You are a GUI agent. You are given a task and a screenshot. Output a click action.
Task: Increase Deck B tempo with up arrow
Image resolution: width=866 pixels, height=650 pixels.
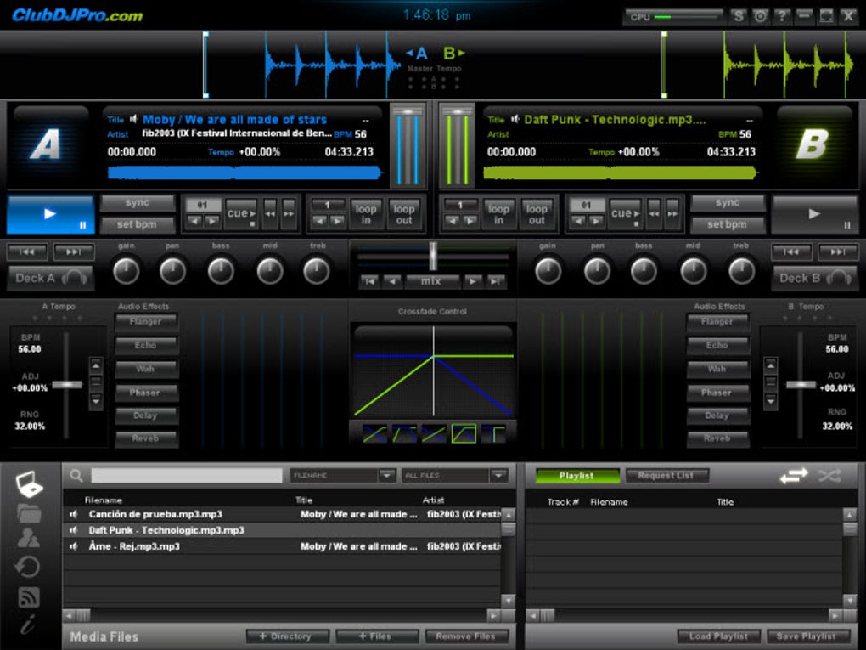coord(770,365)
